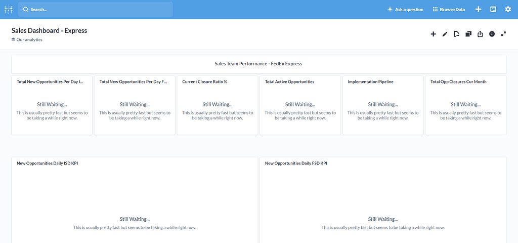The image size is (518, 243).
Task: Open Browse Data
Action: [449, 10]
